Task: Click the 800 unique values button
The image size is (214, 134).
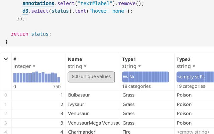Action: (91, 77)
